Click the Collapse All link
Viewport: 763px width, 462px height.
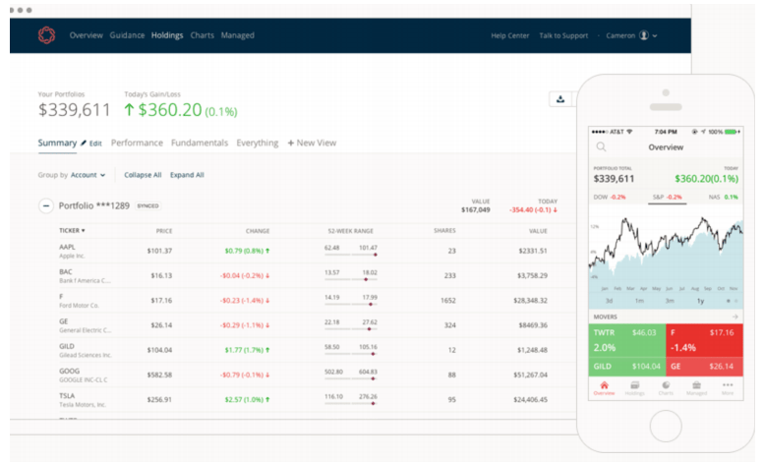(143, 175)
